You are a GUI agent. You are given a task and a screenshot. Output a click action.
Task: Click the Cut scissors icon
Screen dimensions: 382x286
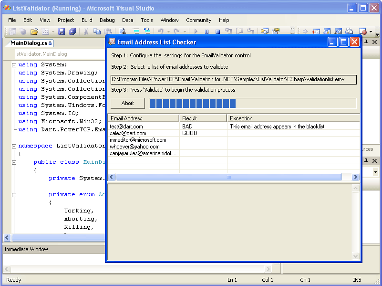click(86, 31)
